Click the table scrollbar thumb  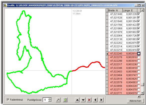coord(142,84)
